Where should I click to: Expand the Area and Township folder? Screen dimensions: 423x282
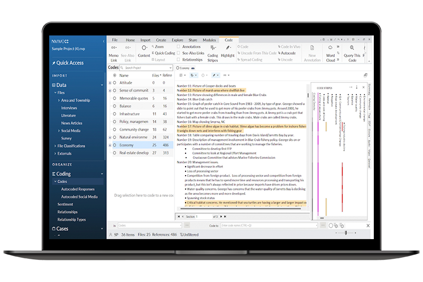pyautogui.click(x=59, y=101)
